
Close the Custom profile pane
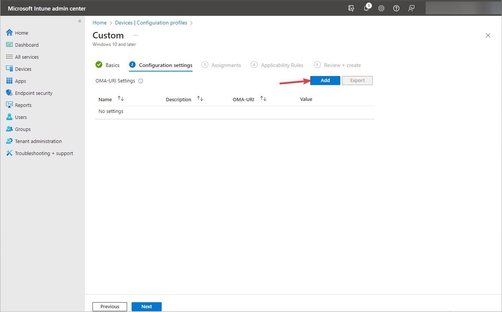click(488, 35)
